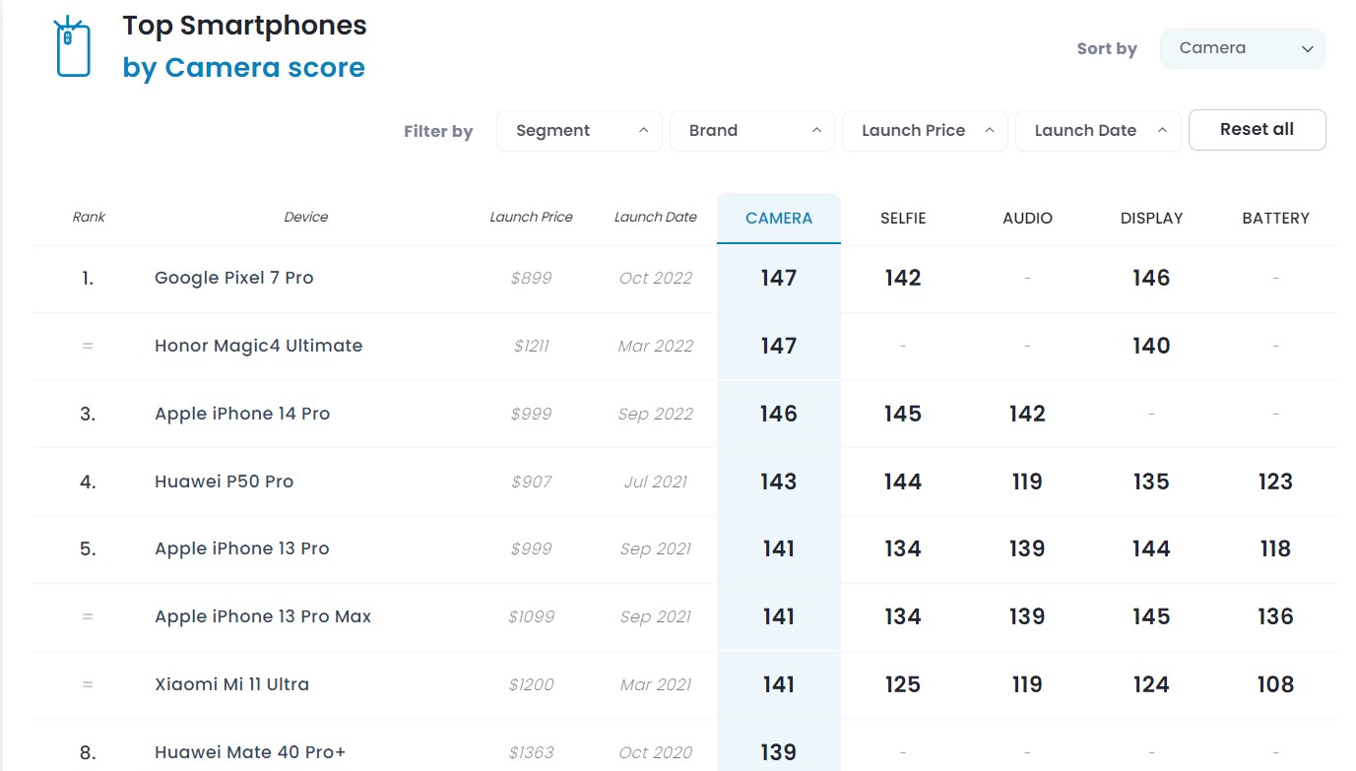Open the Xiaomi Mi 11 Ultra entry
The image size is (1356, 771).
pyautogui.click(x=231, y=684)
